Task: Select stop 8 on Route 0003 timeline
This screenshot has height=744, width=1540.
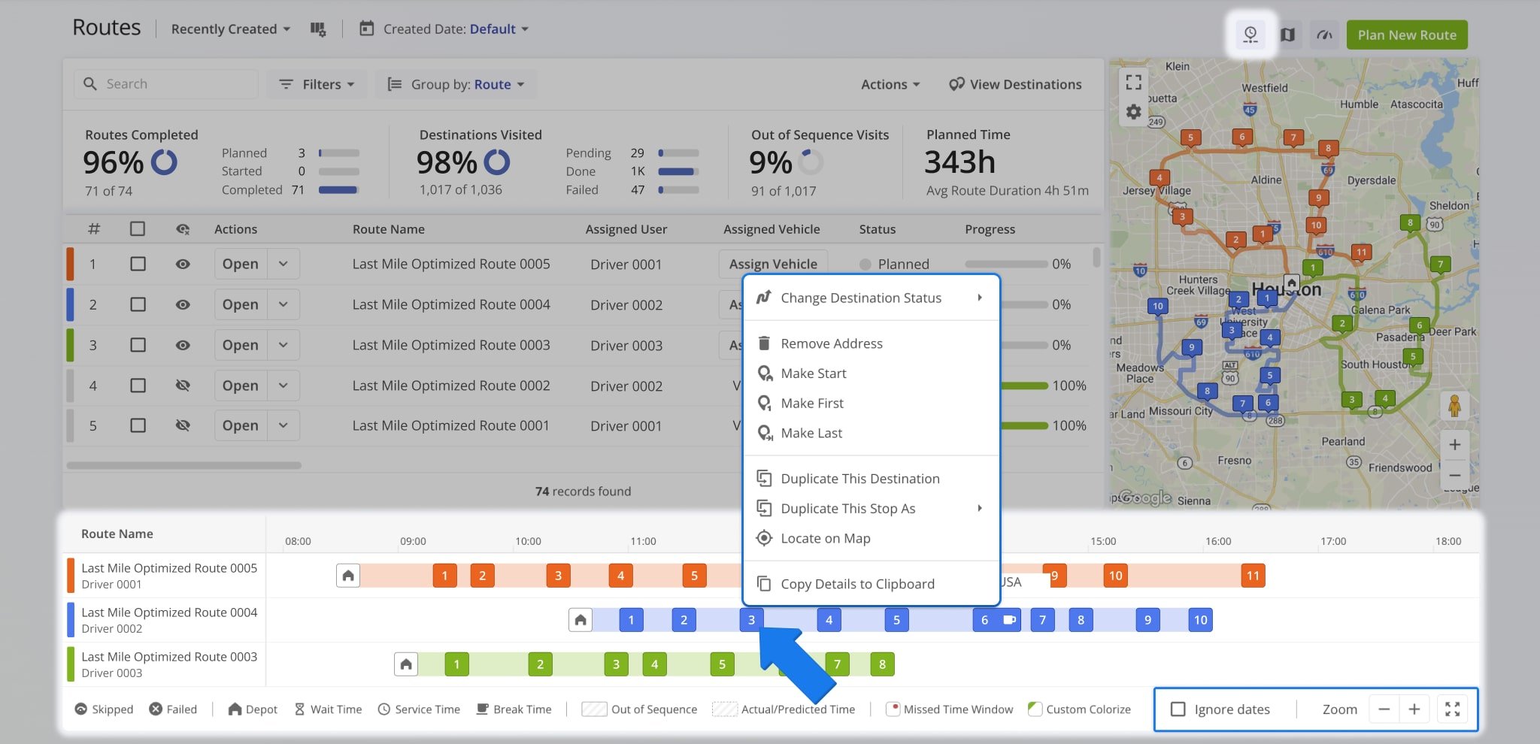Action: 882,664
